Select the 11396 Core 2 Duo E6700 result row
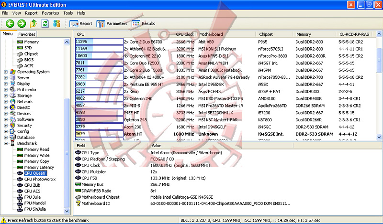Image resolution: width=383 pixels, height=224 pixels. [x=225, y=42]
